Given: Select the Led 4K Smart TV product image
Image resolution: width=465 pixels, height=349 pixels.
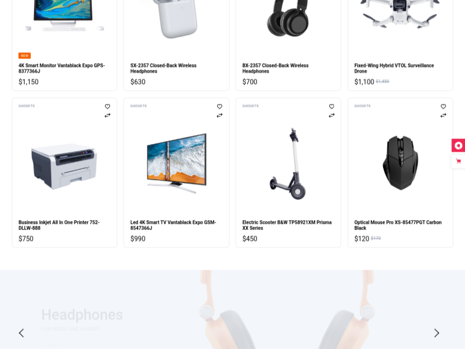Looking at the screenshot, I should point(176,163).
